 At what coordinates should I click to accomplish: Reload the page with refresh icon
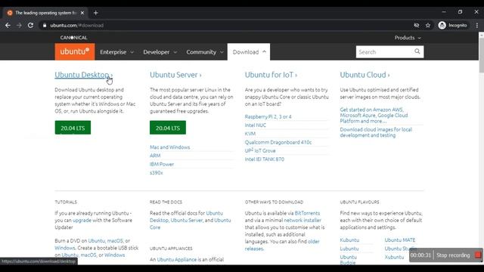(x=30, y=25)
